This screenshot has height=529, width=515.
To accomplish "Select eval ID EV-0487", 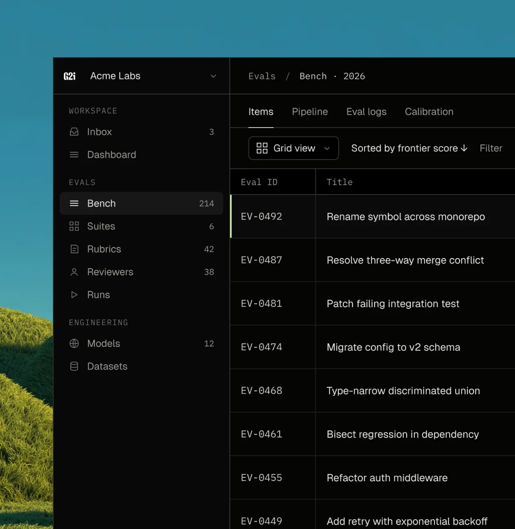I will 261,260.
